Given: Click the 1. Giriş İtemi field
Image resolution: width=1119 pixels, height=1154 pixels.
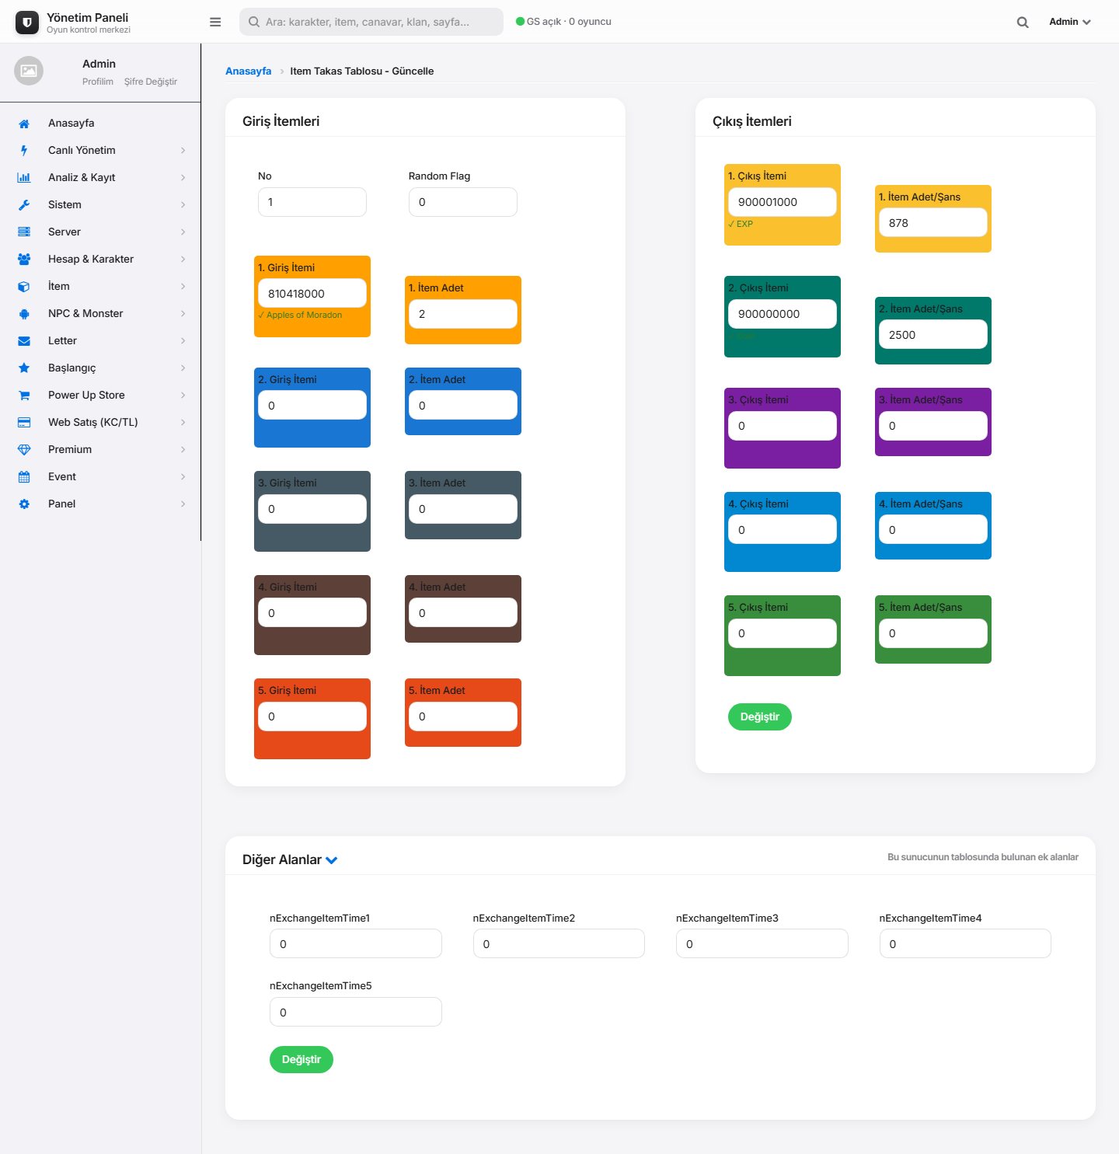Looking at the screenshot, I should pos(312,293).
